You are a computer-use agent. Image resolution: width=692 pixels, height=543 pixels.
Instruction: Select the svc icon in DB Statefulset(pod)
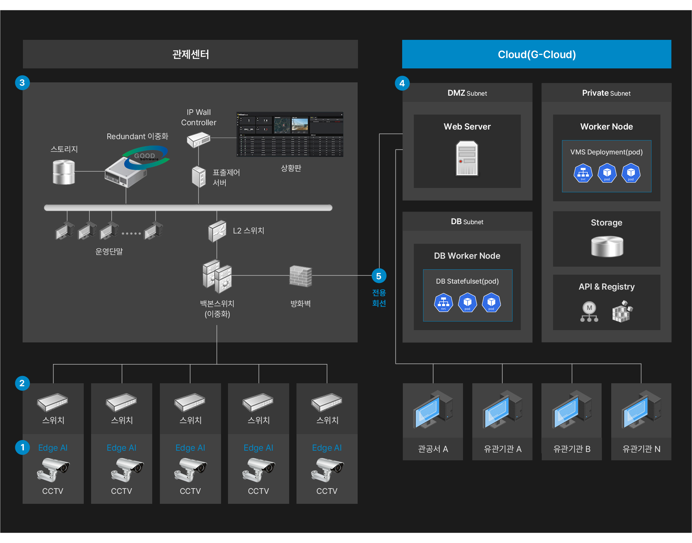tap(443, 303)
